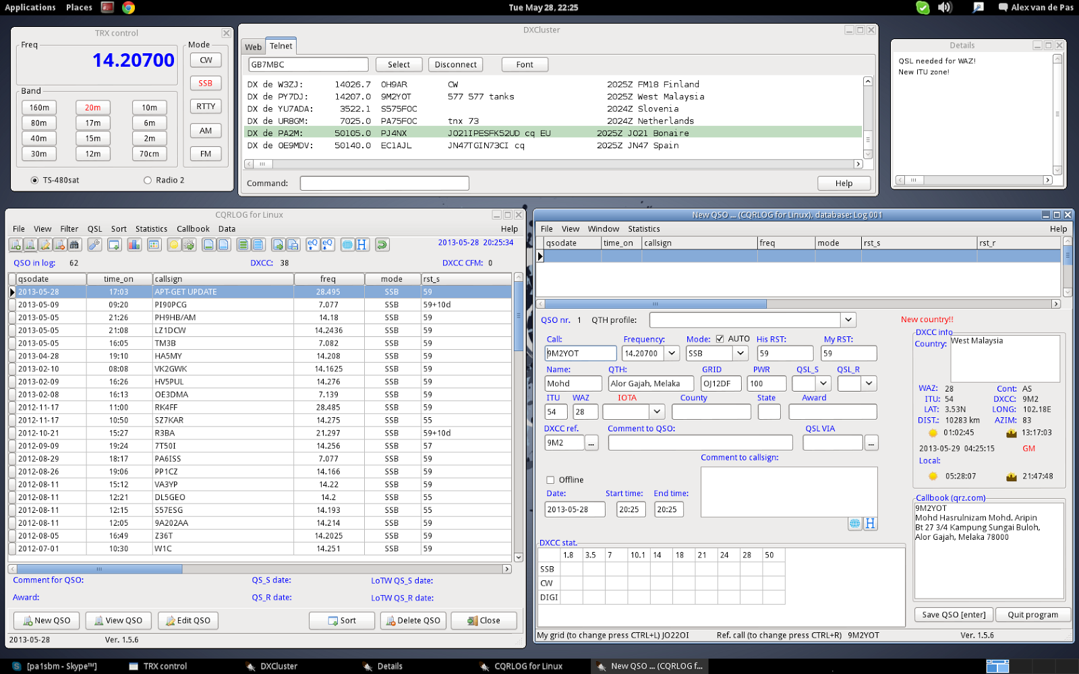This screenshot has height=674, width=1079.
Task: Select RTTY mode in TRX control
Action: (206, 106)
